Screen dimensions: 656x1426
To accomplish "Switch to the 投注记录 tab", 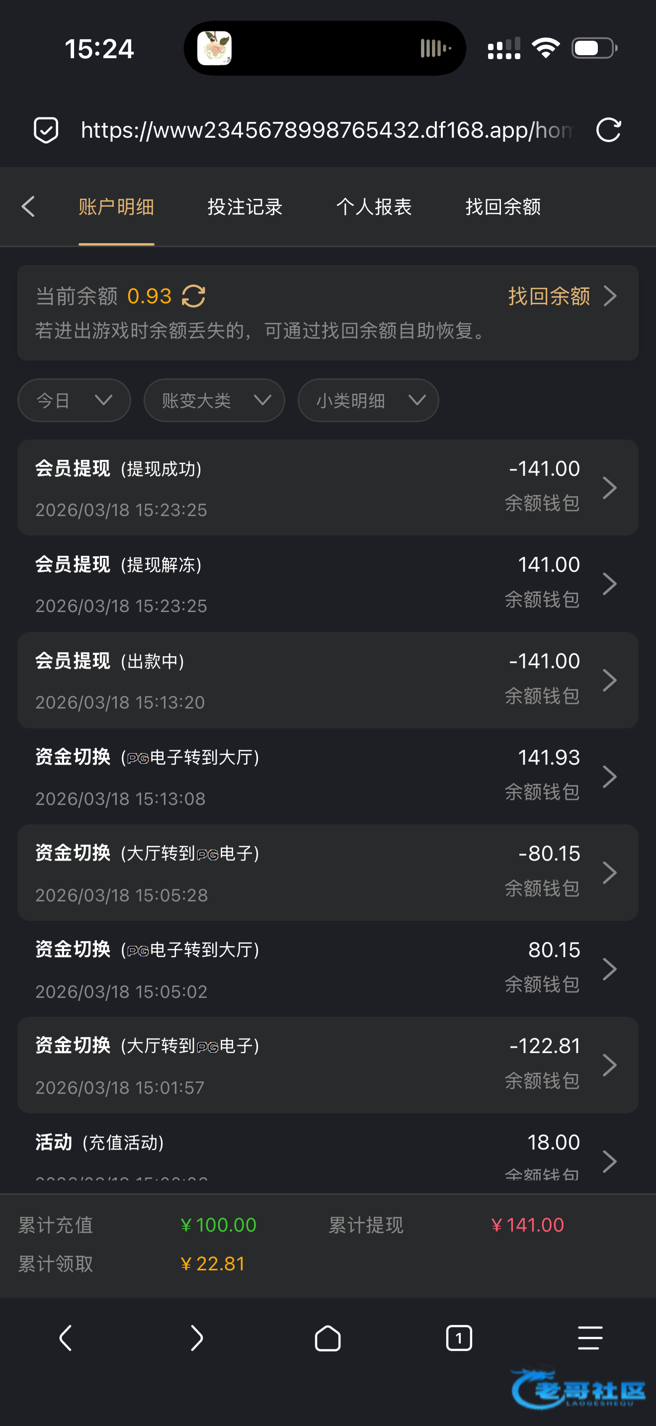I will 245,206.
